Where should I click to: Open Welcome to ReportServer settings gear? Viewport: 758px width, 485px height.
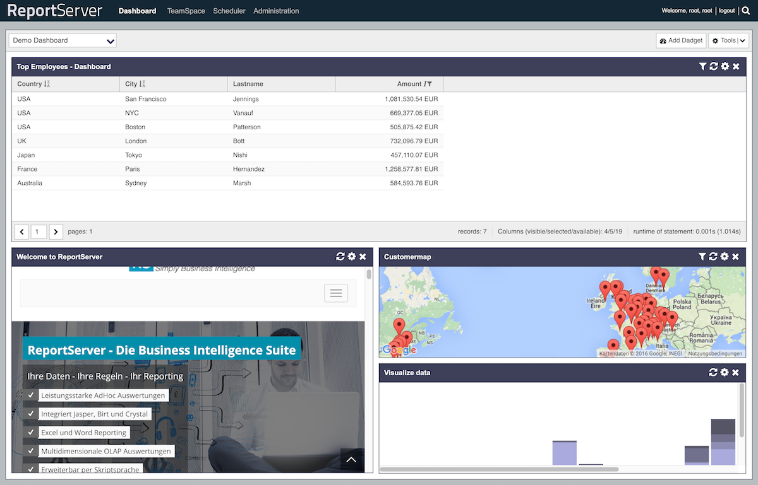pos(352,257)
